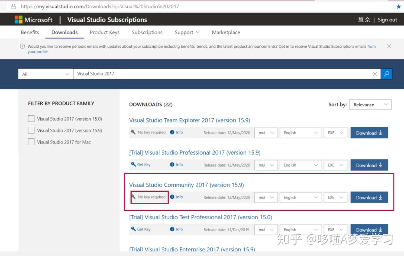Viewport: 404px width, 256px height.
Task: Open the EXE format dropdown for Team Explorer
Action: (x=336, y=133)
